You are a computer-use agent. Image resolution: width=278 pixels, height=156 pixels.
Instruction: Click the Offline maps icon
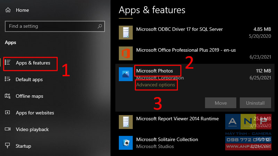coord(7,96)
